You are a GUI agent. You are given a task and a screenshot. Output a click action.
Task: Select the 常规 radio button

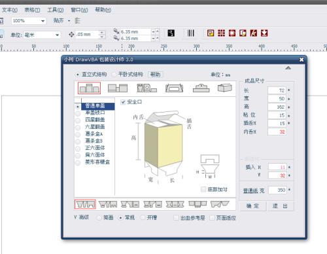[x=120, y=217]
